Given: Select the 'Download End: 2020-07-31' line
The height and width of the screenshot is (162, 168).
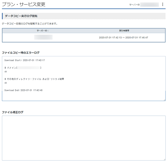Looking at the screenshot, I should [x=24, y=90].
